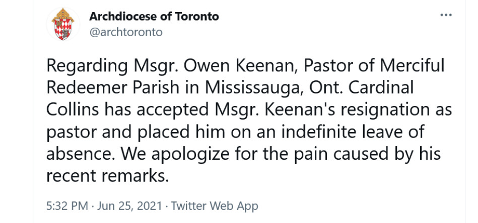Open the @archtoronto handle profile
The height and width of the screenshot is (223, 478).
click(x=125, y=32)
